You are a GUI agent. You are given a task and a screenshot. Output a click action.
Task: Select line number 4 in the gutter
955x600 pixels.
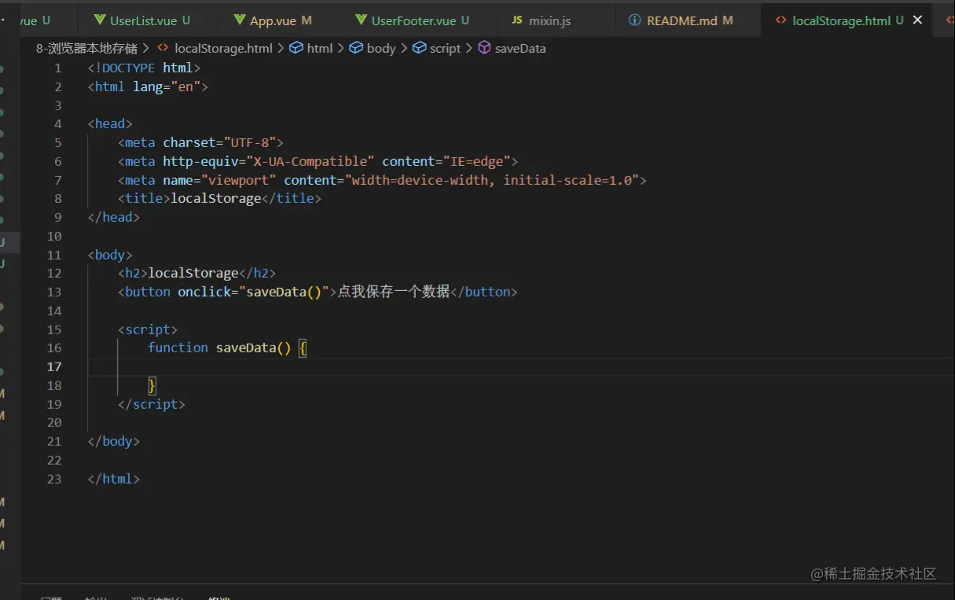[x=57, y=124]
